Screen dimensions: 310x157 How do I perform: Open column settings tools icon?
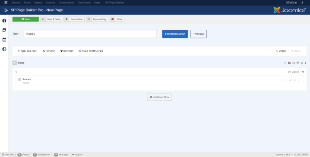303,72
